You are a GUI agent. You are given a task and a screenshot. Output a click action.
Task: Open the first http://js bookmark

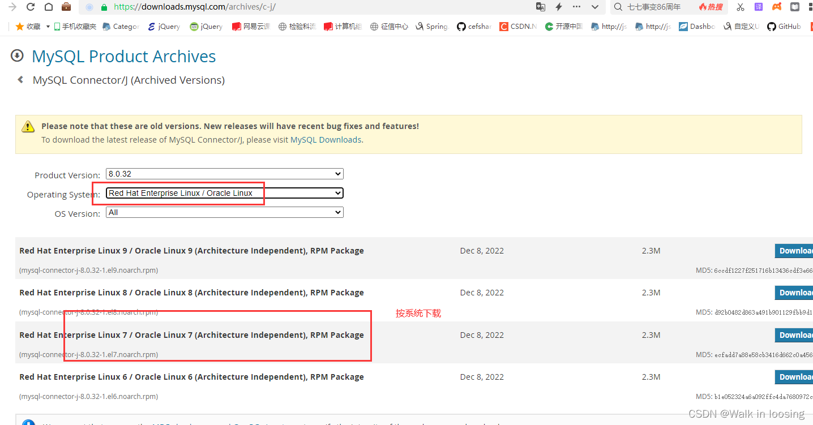click(x=609, y=27)
